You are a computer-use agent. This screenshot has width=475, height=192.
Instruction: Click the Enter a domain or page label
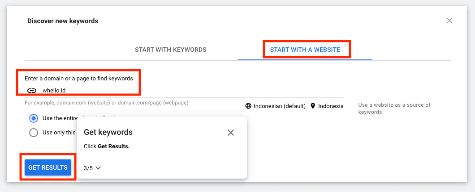(x=79, y=78)
